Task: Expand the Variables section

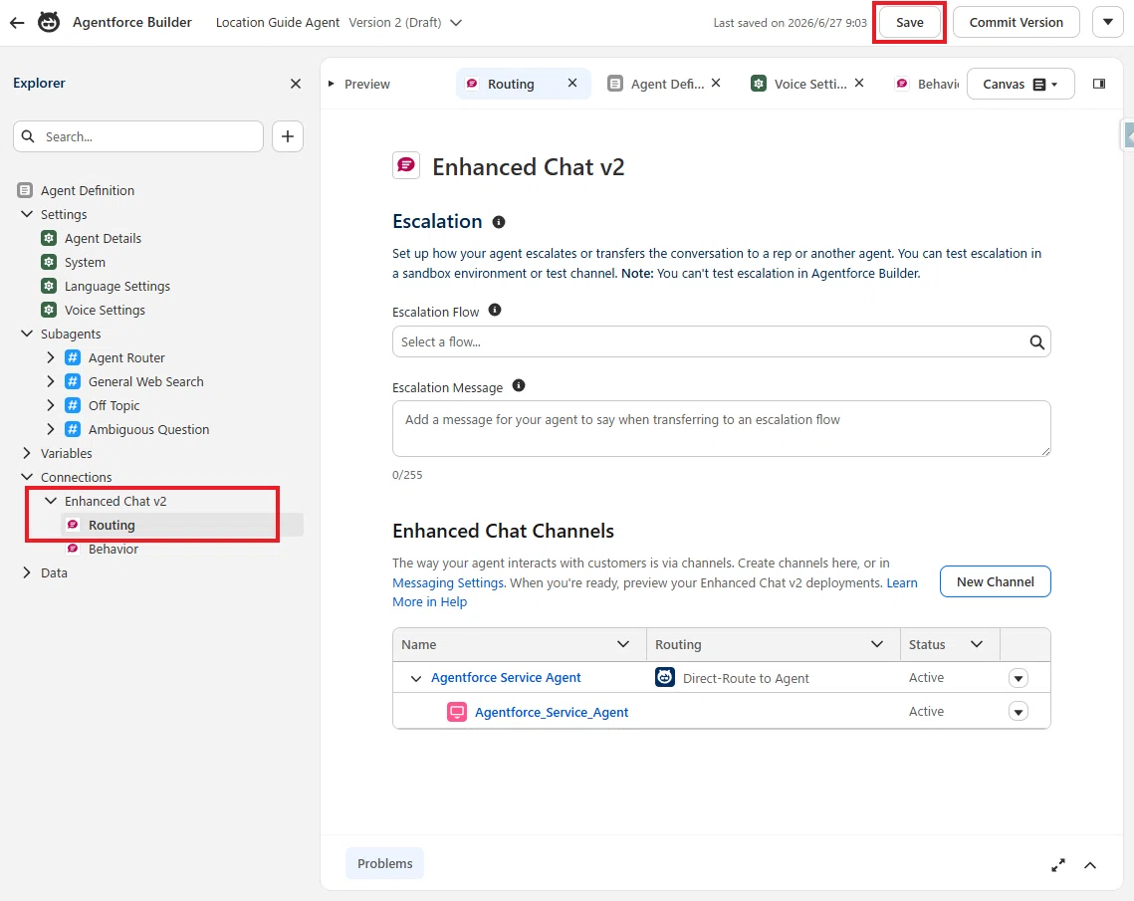Action: pyautogui.click(x=27, y=453)
